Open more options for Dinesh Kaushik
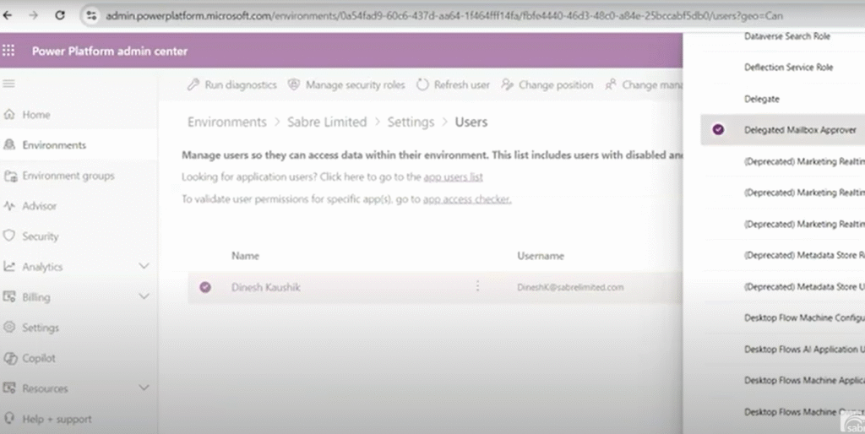The image size is (865, 434). point(477,287)
